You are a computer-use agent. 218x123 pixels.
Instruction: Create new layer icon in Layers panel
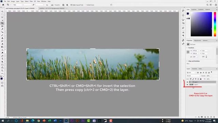[x=211, y=117]
